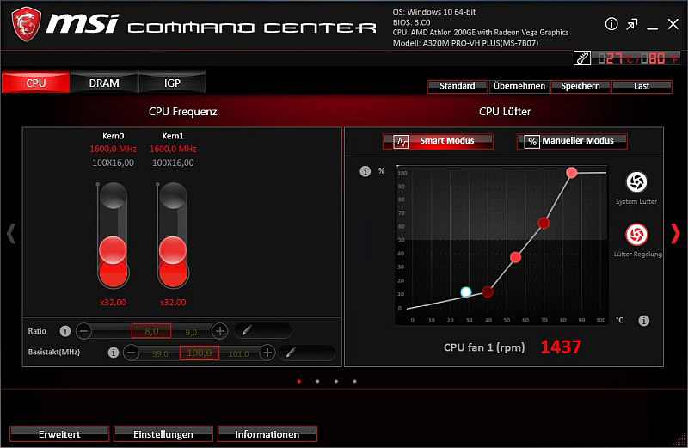Screen dimensions: 688x448
Task: Select the Lüfter Regelung fan icon
Action: [x=636, y=234]
